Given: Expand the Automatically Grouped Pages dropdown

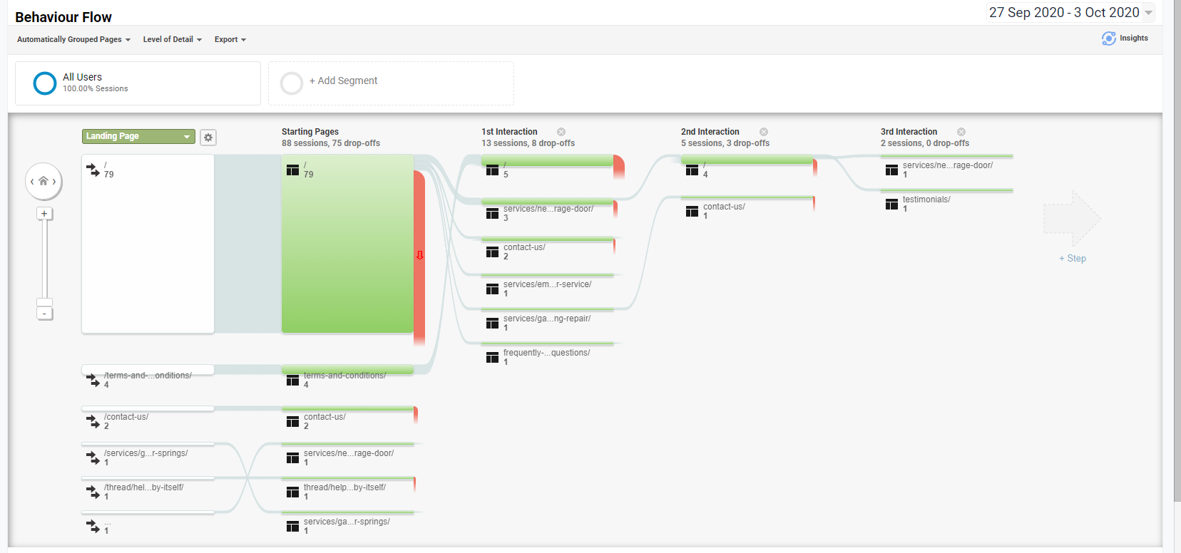Looking at the screenshot, I should coord(73,40).
